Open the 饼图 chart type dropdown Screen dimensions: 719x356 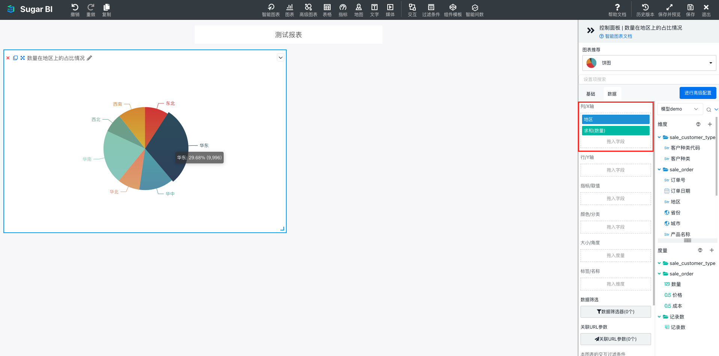(649, 63)
